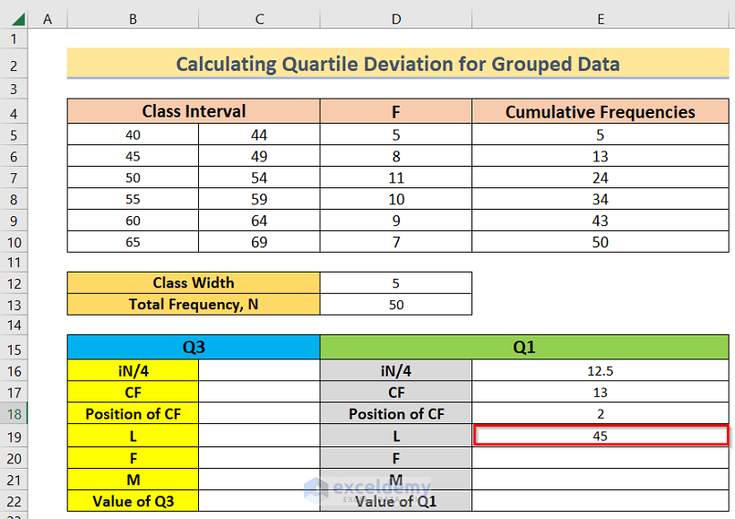Select the Q1 L value cell E19

tap(601, 436)
